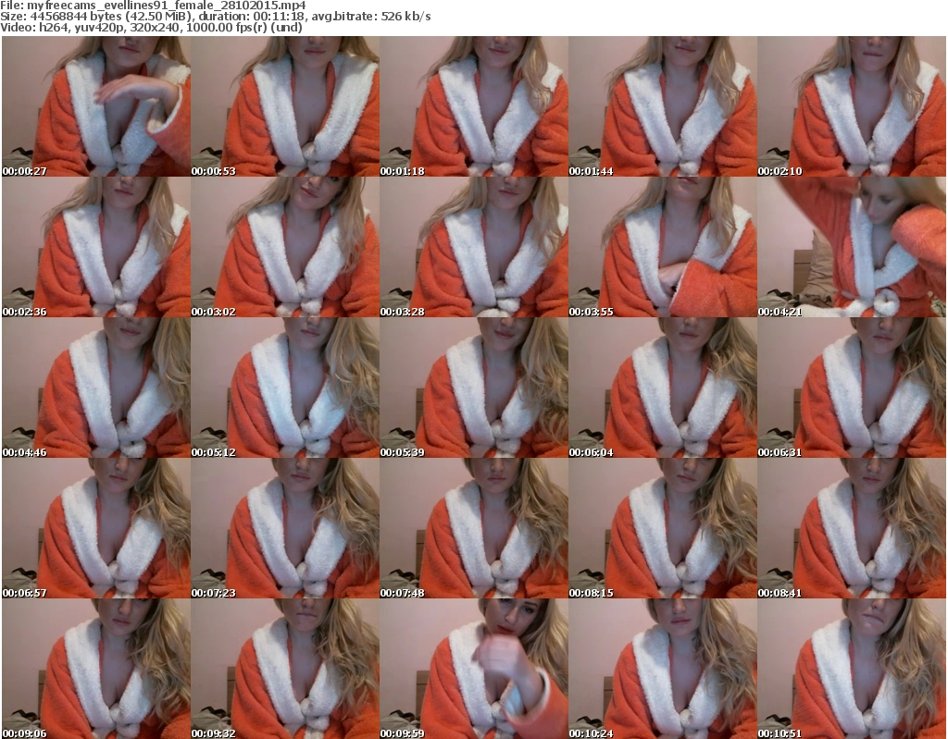
Task: Choose the frame stamped 00:01:44
Action: click(663, 106)
